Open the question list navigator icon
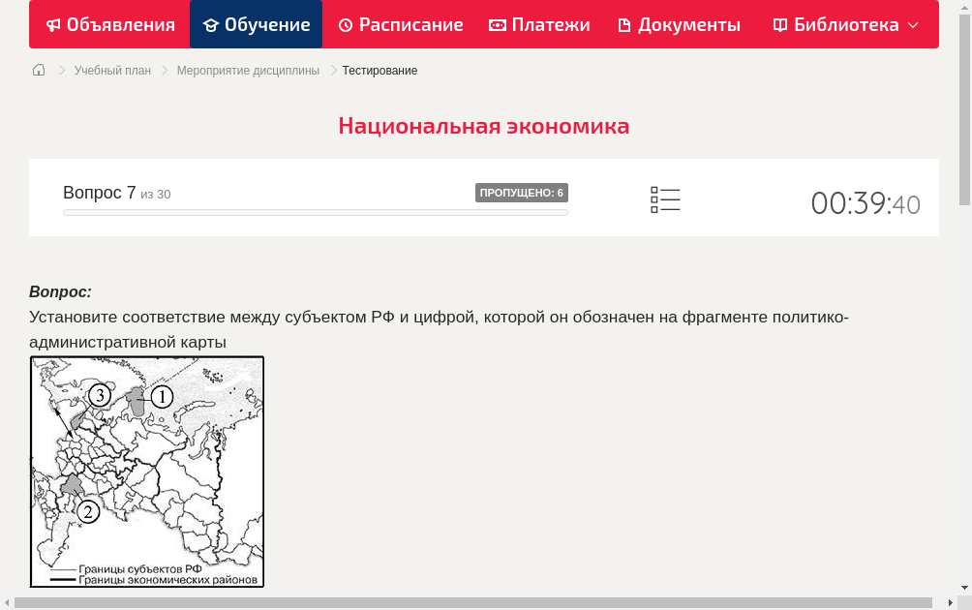The width and height of the screenshot is (972, 610). (x=665, y=199)
